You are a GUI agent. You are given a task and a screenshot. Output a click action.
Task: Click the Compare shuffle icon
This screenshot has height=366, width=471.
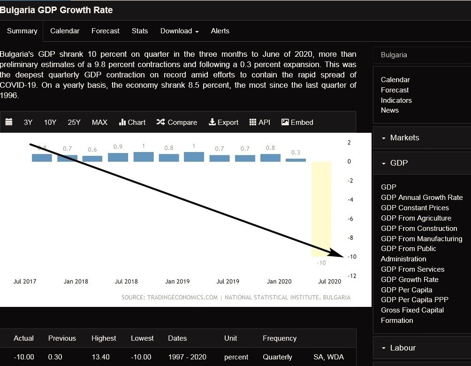(160, 122)
